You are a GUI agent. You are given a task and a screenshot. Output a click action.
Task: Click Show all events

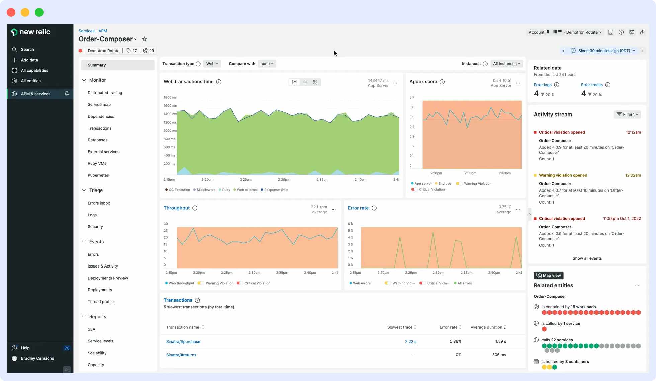click(x=587, y=258)
